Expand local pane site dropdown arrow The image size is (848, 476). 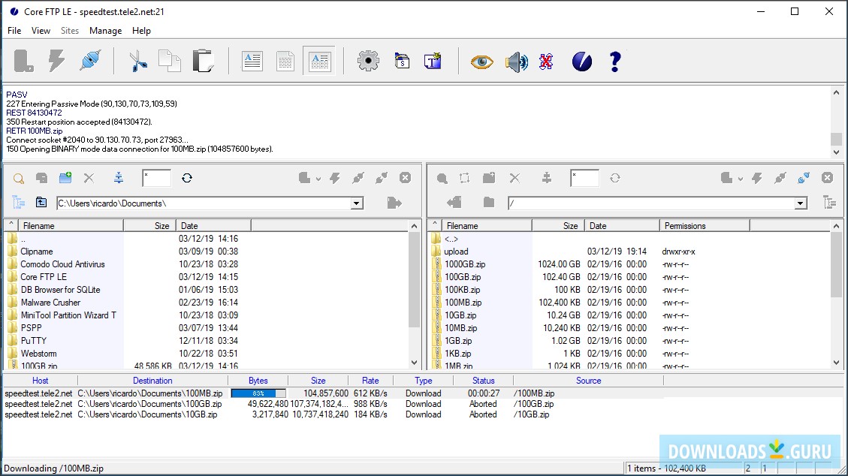tap(318, 179)
